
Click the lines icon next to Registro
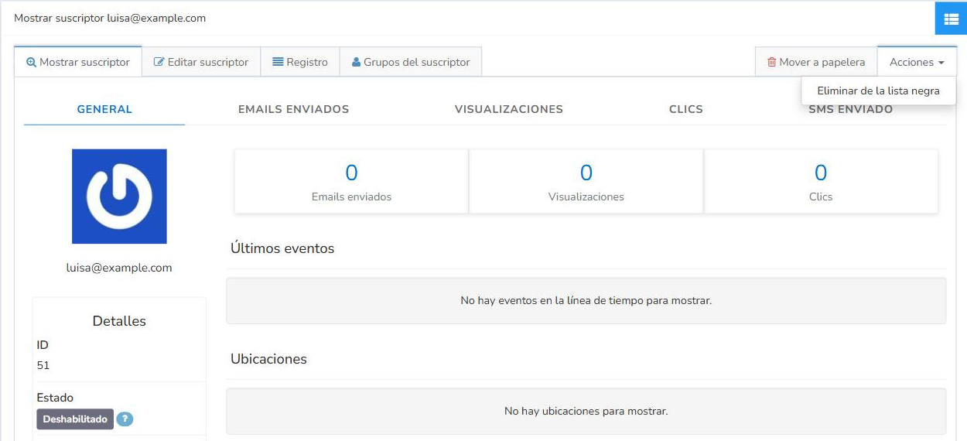click(x=278, y=62)
